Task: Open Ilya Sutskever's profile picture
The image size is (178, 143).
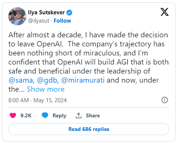Action: [x=17, y=16]
